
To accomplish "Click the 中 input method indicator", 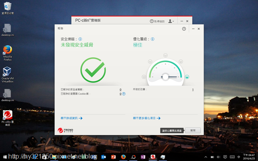I will (x=239, y=157).
